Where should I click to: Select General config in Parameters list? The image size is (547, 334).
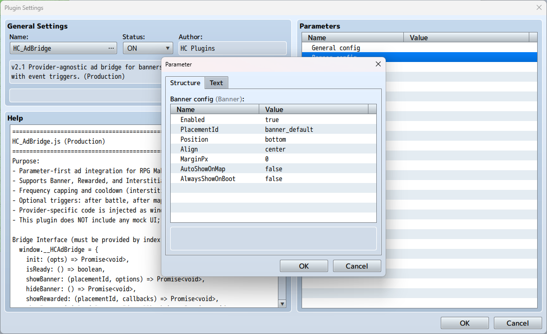click(x=419, y=48)
